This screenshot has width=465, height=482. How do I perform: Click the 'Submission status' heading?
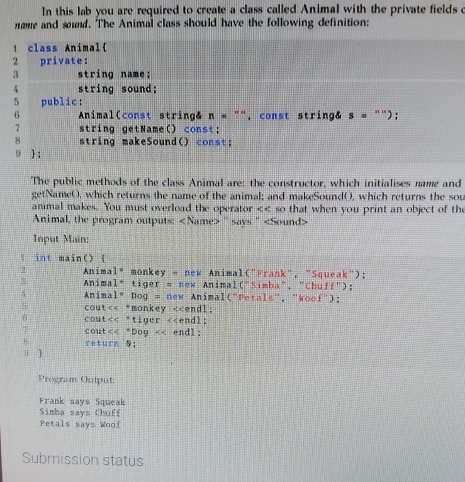[x=82, y=459]
